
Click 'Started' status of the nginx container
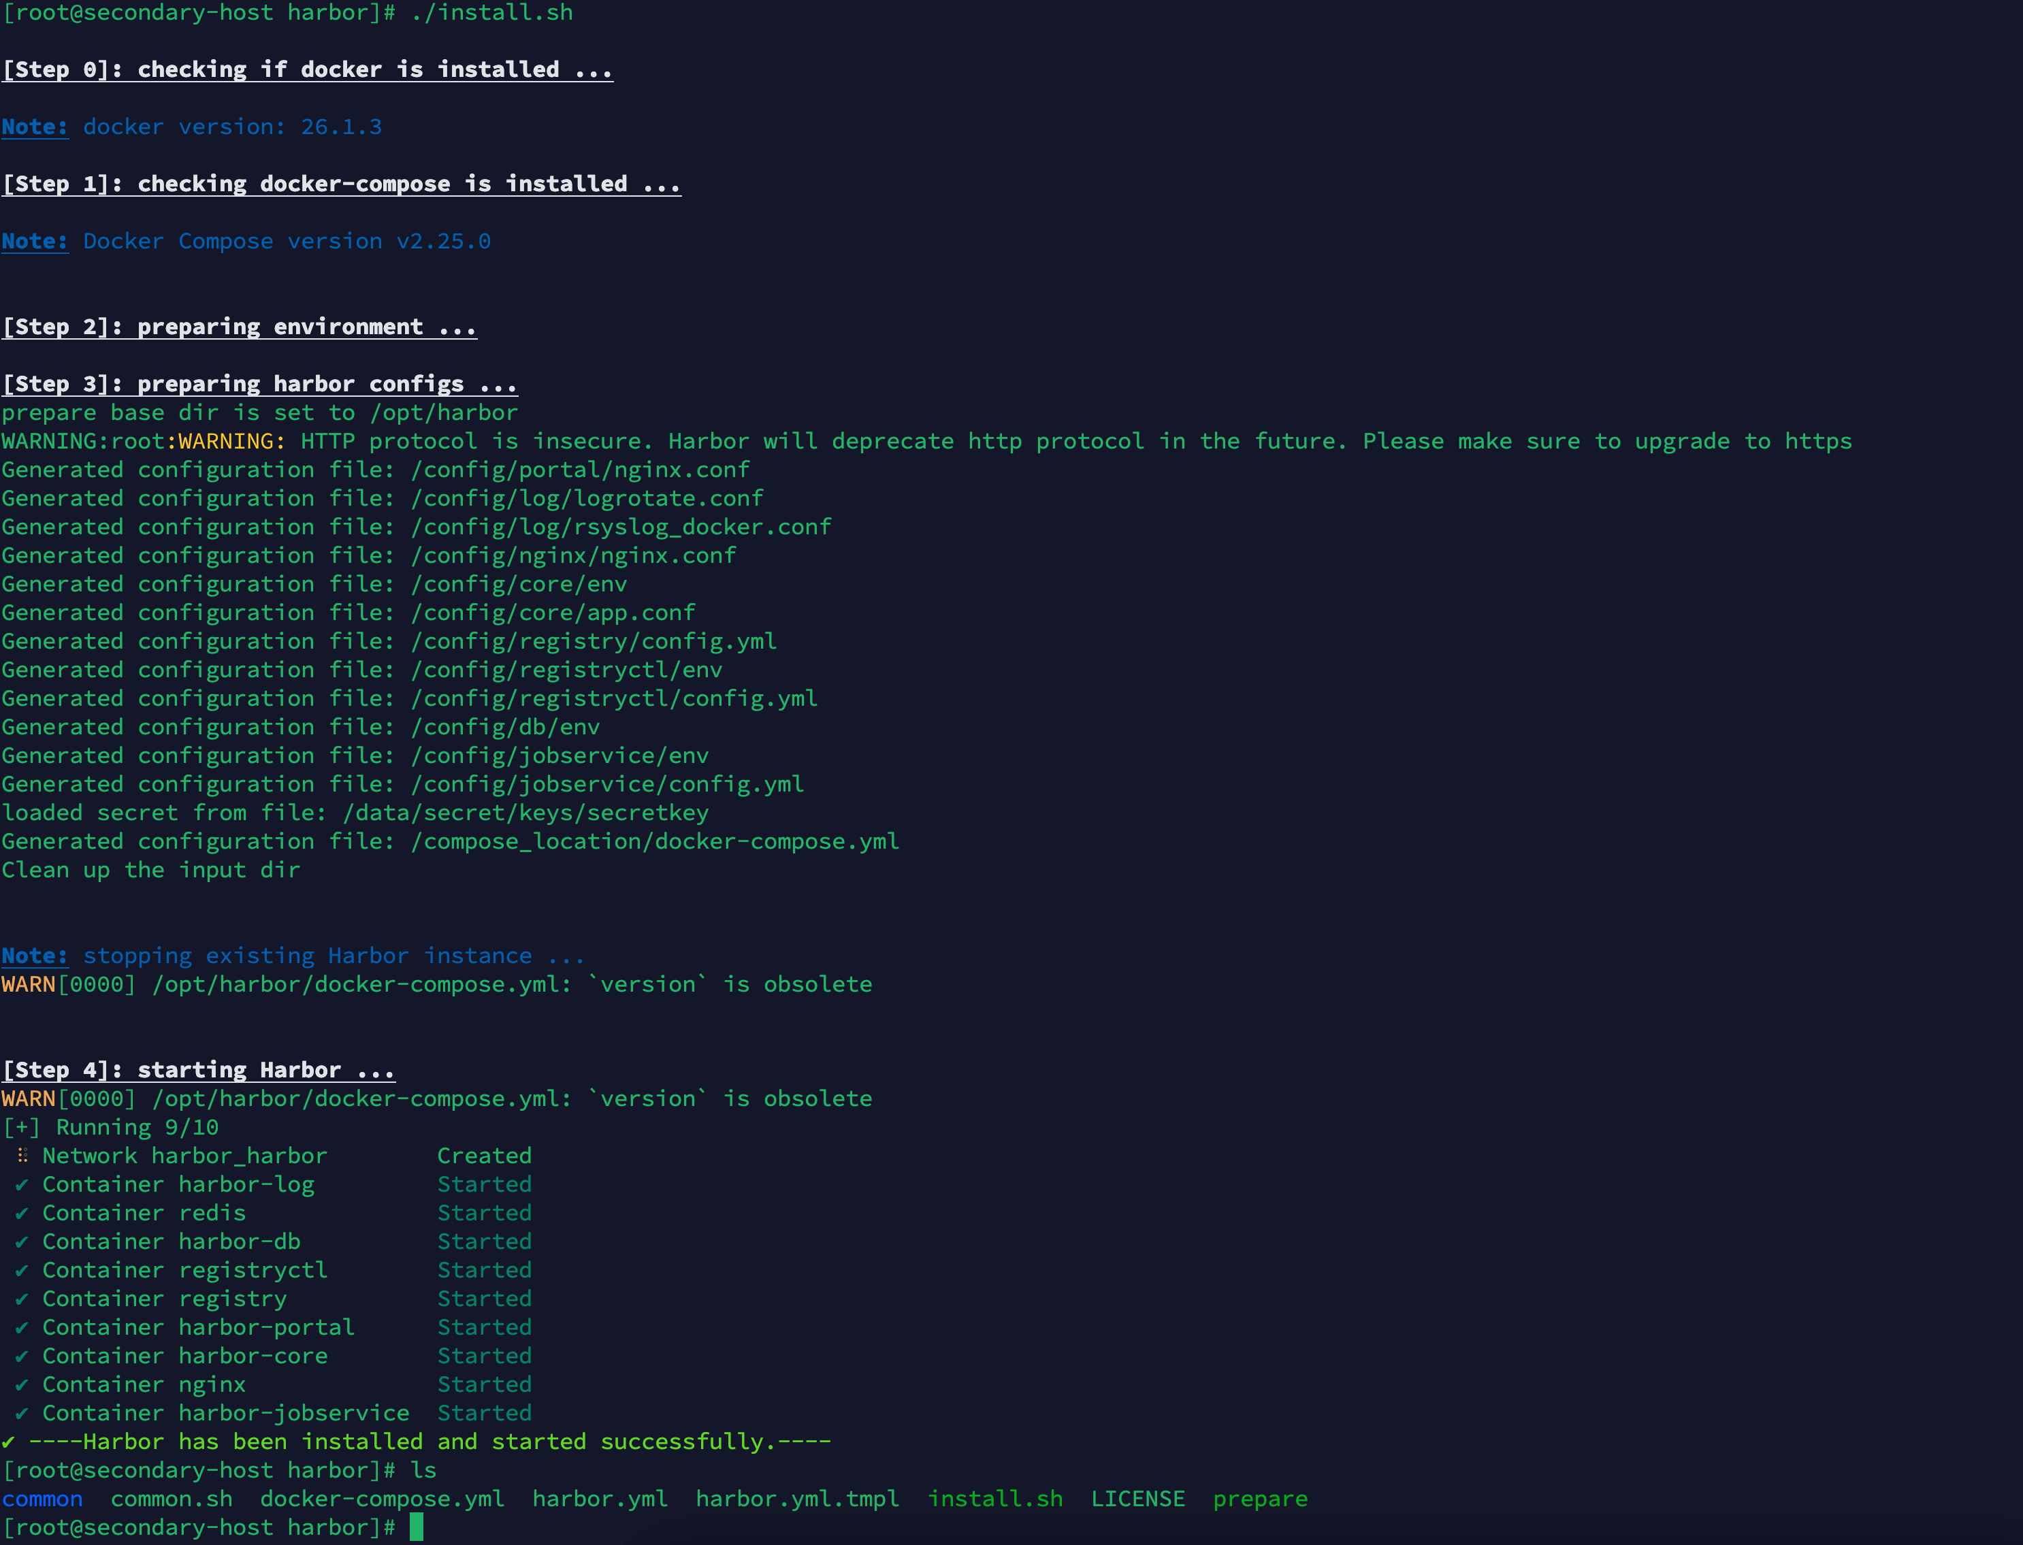[x=485, y=1384]
